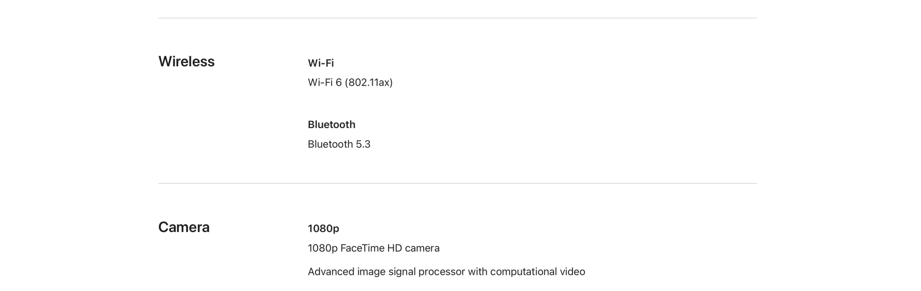The width and height of the screenshot is (921, 291).
Task: Click the Camera section heading
Action: point(184,227)
